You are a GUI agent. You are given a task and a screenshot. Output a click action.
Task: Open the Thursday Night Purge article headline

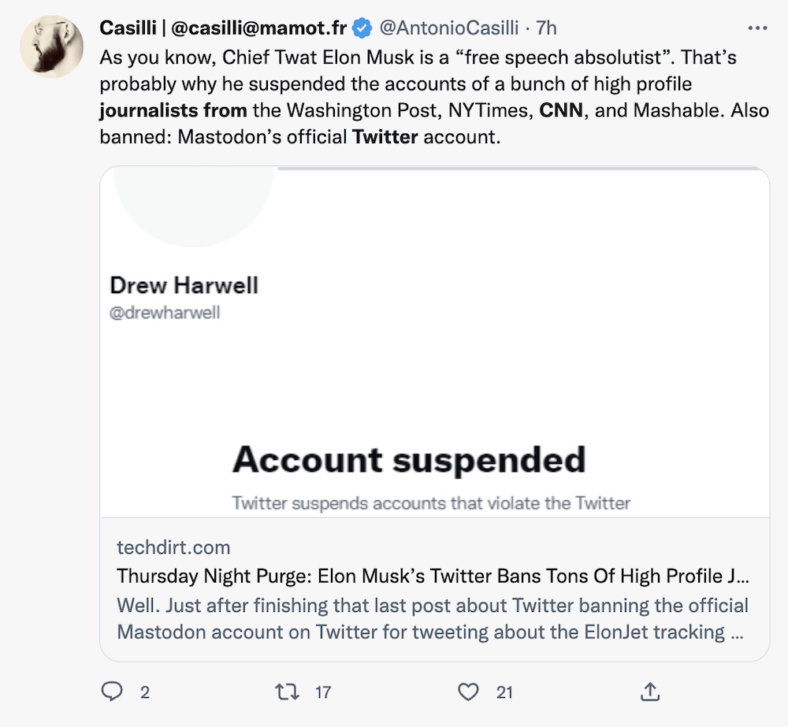point(433,577)
